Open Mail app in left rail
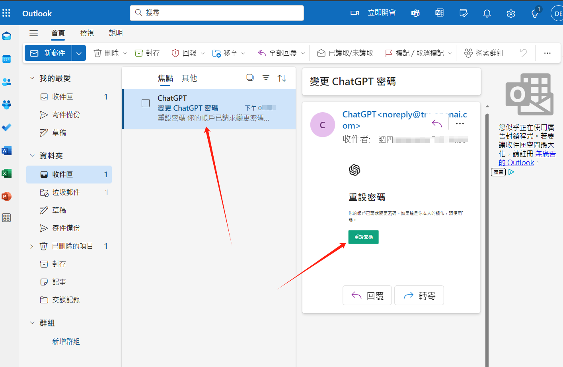The image size is (563, 367). tap(6, 36)
